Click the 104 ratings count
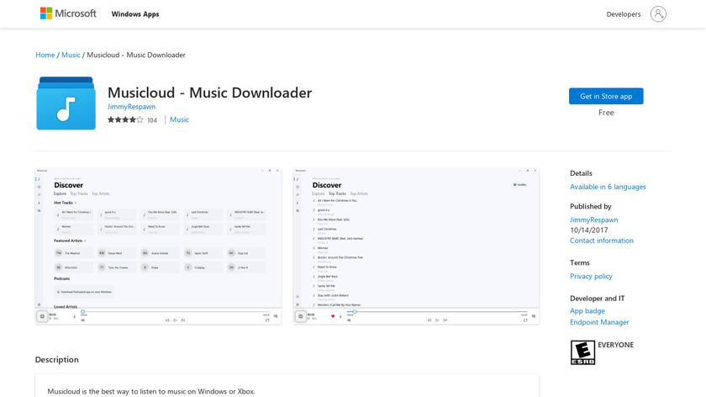Image resolution: width=706 pixels, height=397 pixels. [152, 120]
